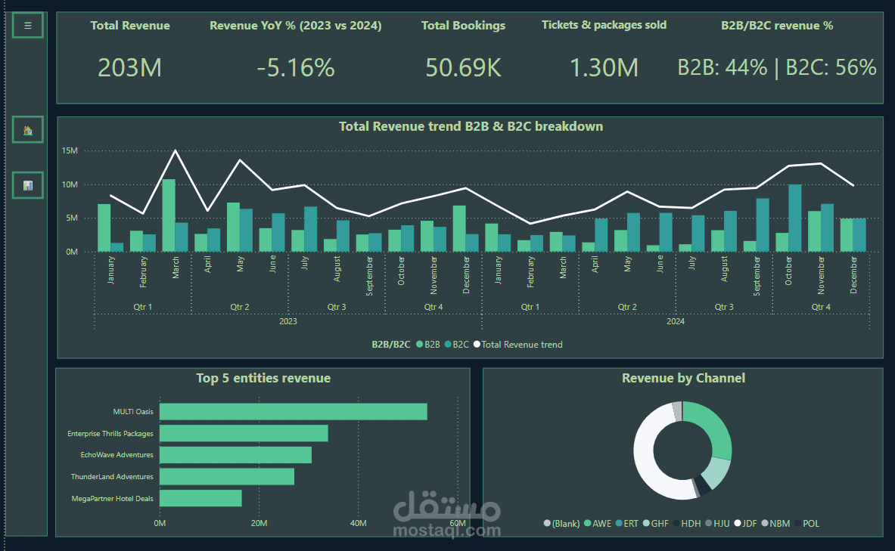Click the B2B: 44% | B2C: 56% value
This screenshot has width=895, height=551.
[x=777, y=68]
